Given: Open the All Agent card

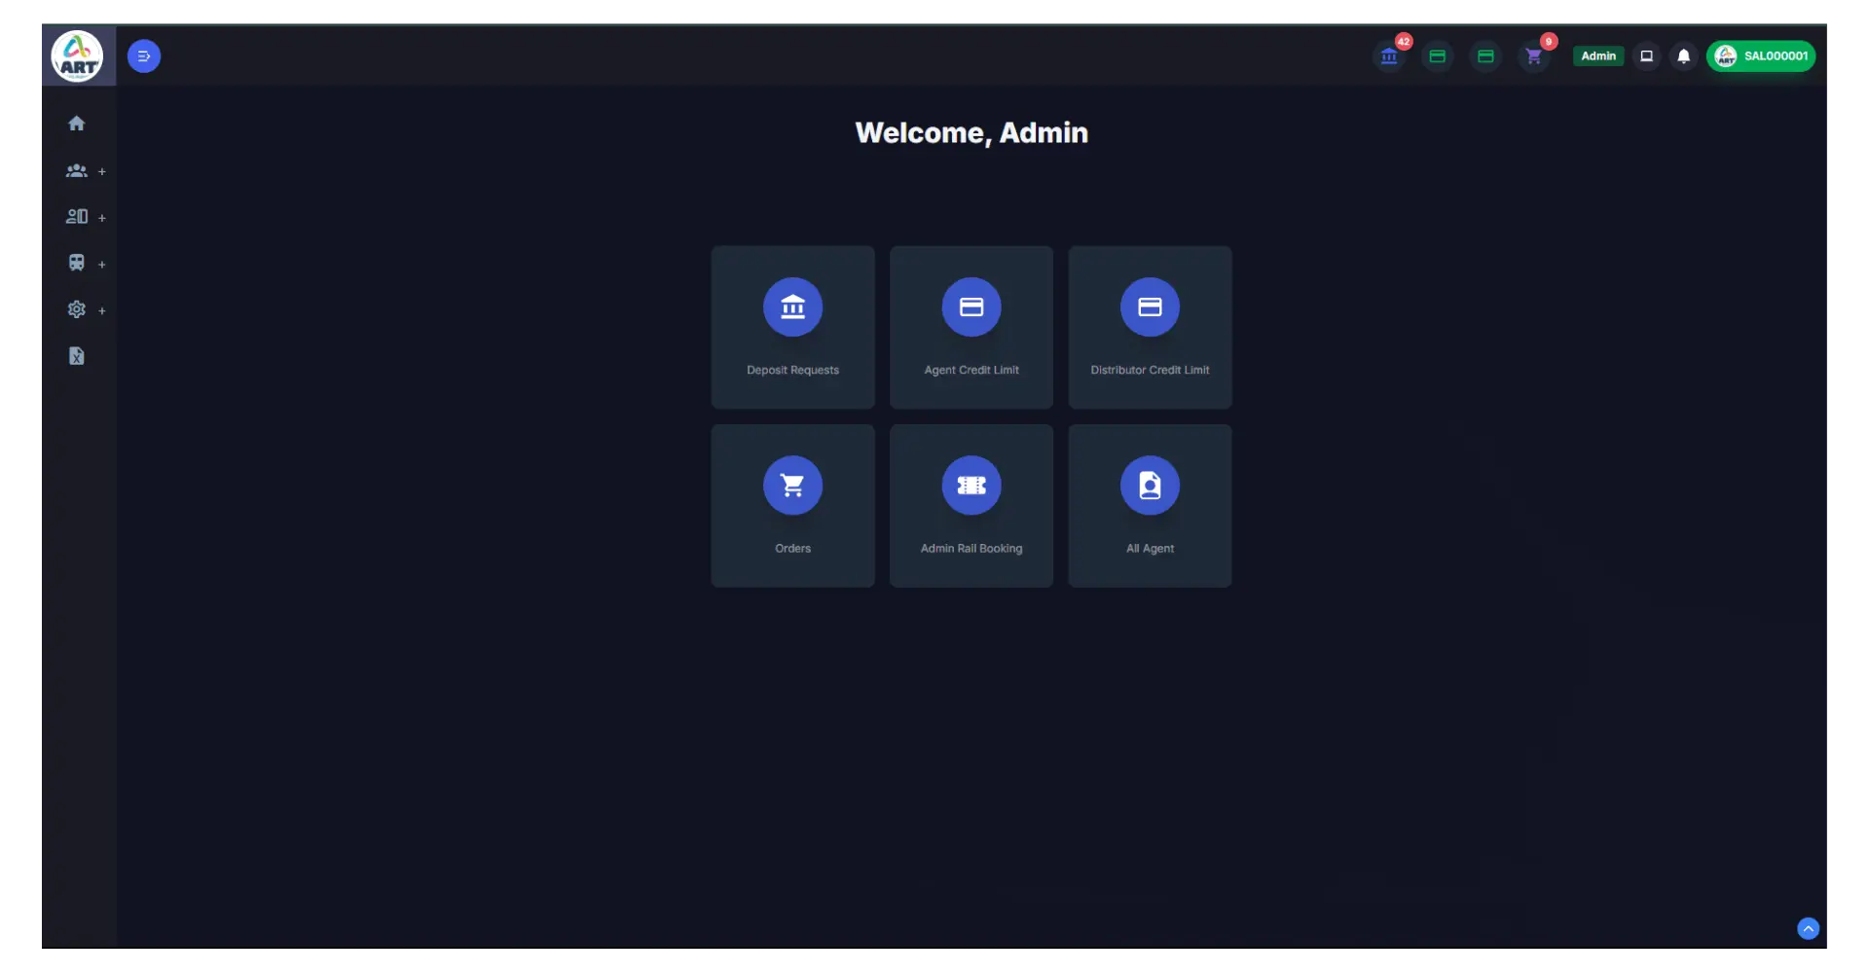Looking at the screenshot, I should pyautogui.click(x=1151, y=506).
